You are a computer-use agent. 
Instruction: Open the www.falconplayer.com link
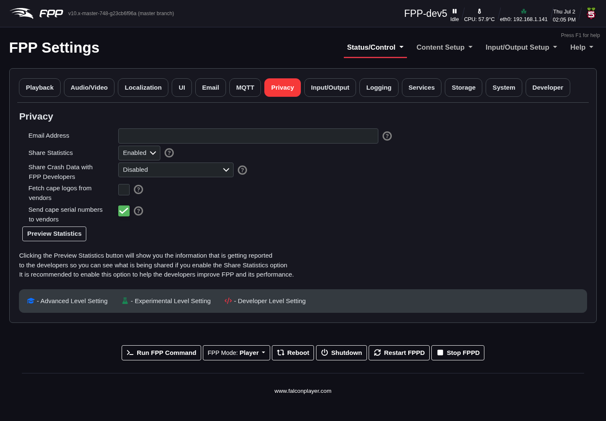[x=303, y=391]
